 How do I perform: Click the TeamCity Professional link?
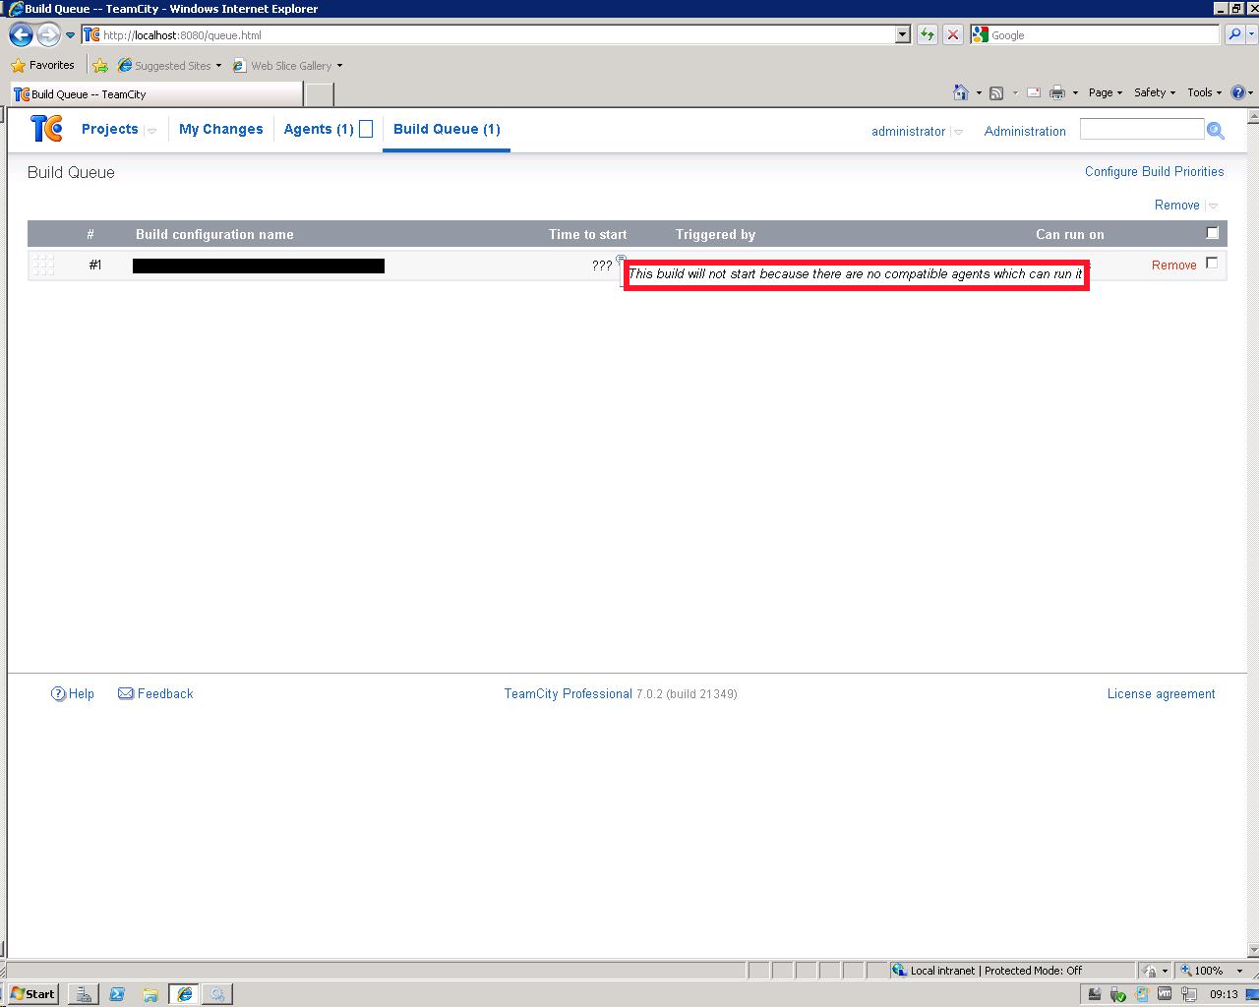569,693
